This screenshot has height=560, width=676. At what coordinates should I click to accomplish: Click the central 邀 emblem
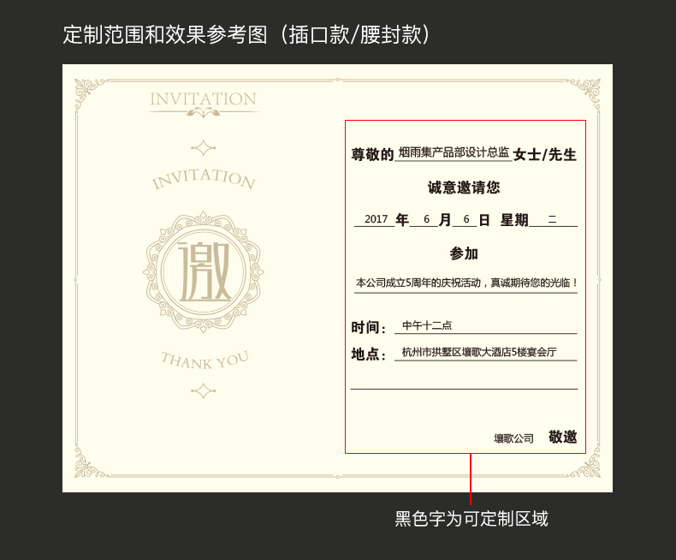pos(203,272)
